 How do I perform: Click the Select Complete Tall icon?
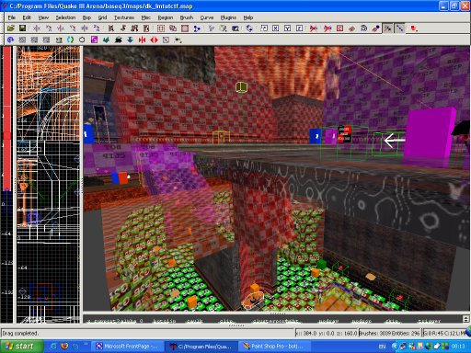(x=111, y=28)
